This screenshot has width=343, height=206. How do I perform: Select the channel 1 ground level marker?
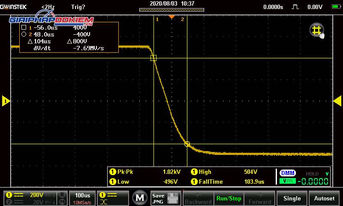pyautogui.click(x=6, y=101)
